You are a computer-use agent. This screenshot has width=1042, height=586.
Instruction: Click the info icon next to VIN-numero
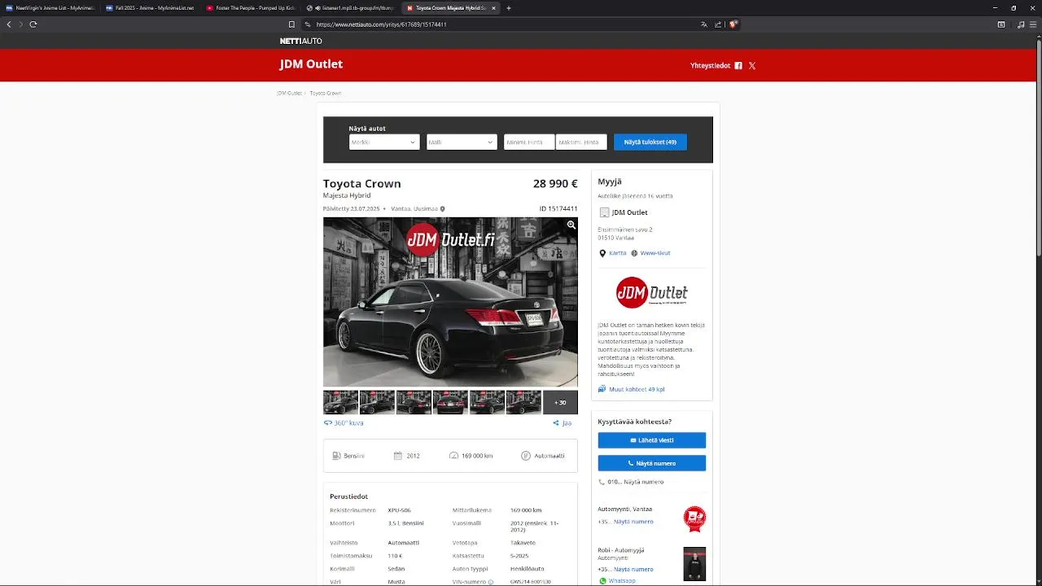tap(491, 582)
